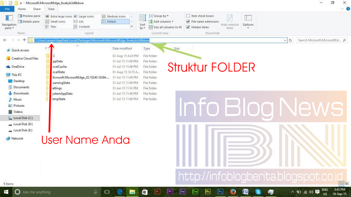Open folder Options
Image resolution: width=351 pixels, height=197 pixels.
(x=248, y=22)
